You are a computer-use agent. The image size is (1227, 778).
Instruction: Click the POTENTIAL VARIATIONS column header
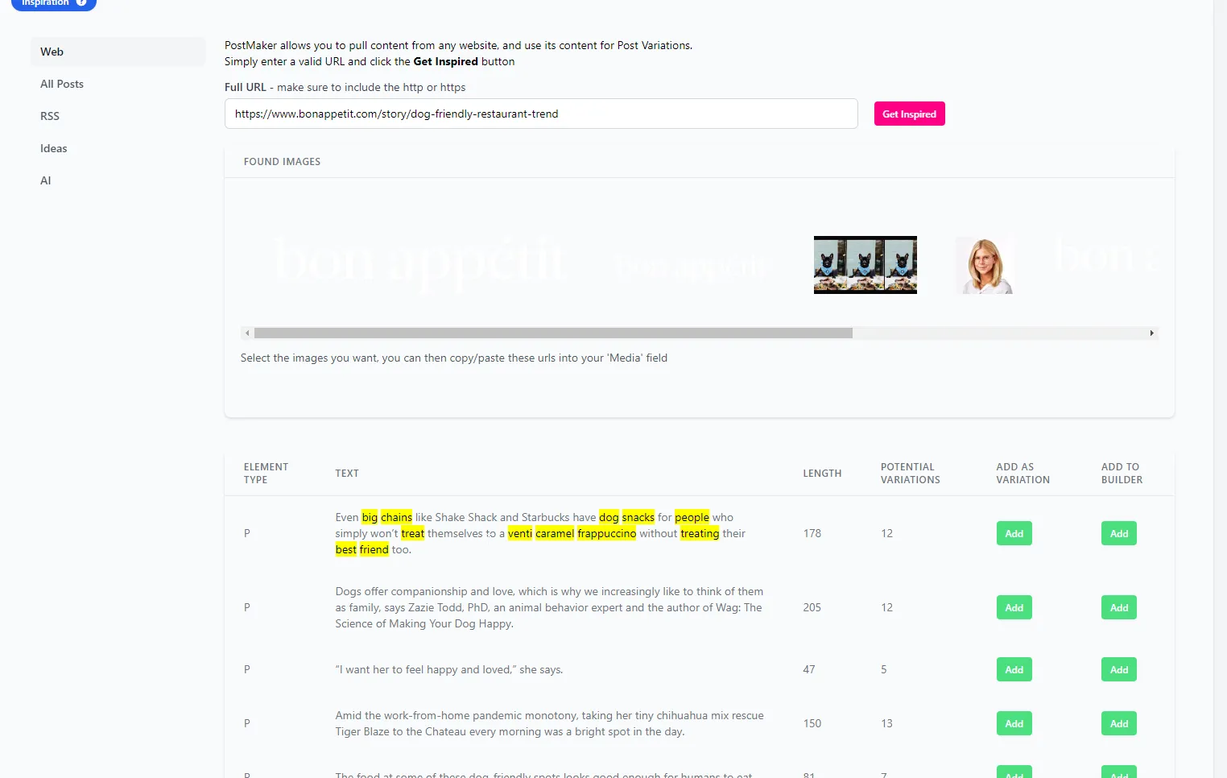(x=910, y=474)
